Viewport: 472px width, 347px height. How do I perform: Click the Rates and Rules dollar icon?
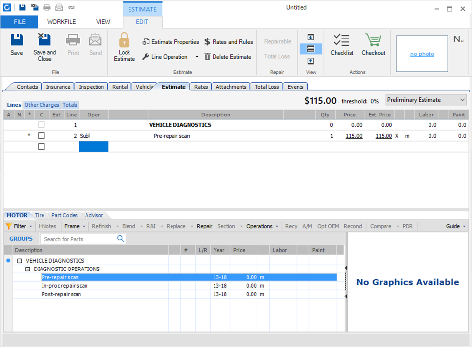coord(208,42)
